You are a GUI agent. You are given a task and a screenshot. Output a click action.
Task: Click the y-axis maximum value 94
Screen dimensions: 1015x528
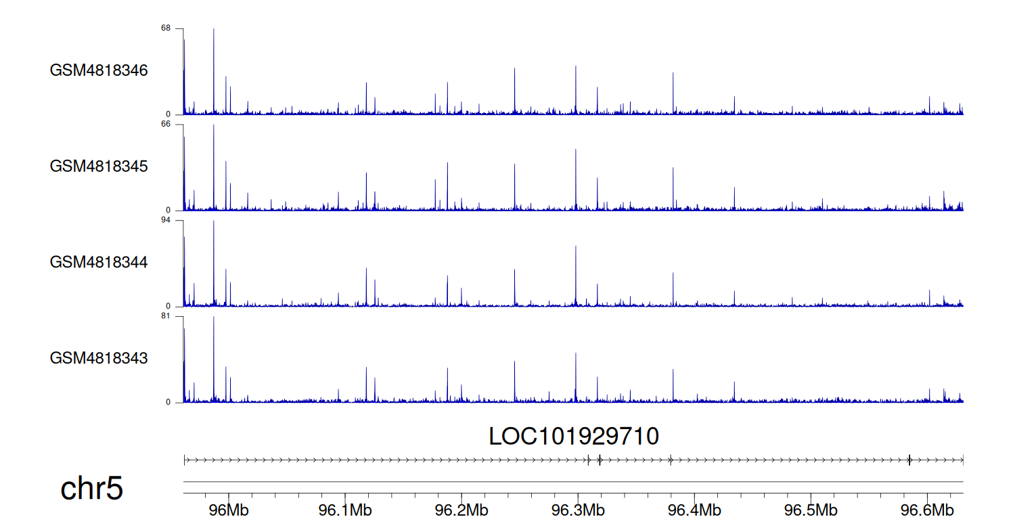tap(166, 221)
